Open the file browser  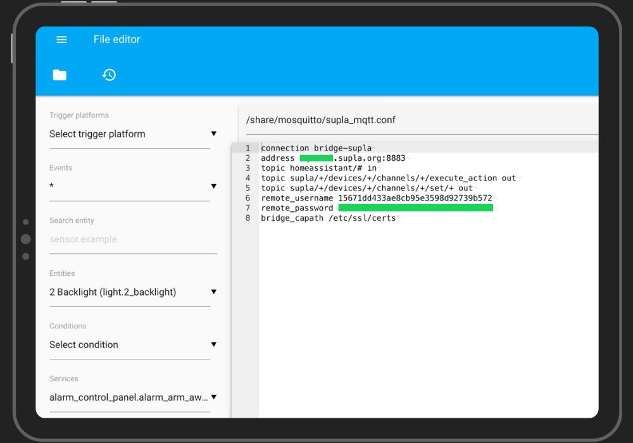click(59, 75)
